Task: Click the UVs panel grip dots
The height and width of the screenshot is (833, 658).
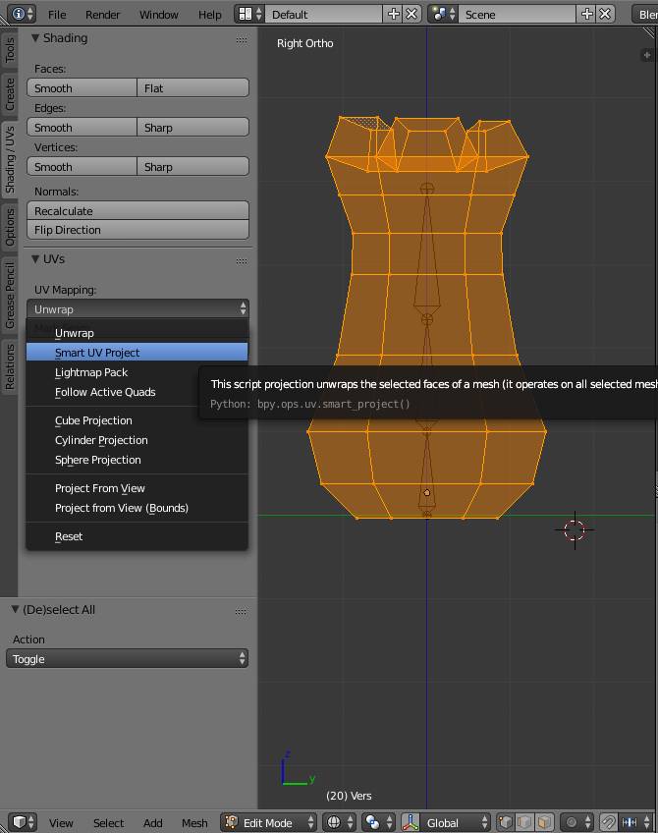Action: 242,261
